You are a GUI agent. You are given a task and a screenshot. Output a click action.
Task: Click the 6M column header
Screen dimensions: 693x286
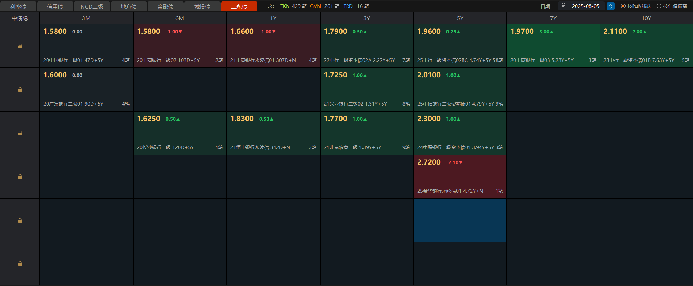tap(180, 18)
